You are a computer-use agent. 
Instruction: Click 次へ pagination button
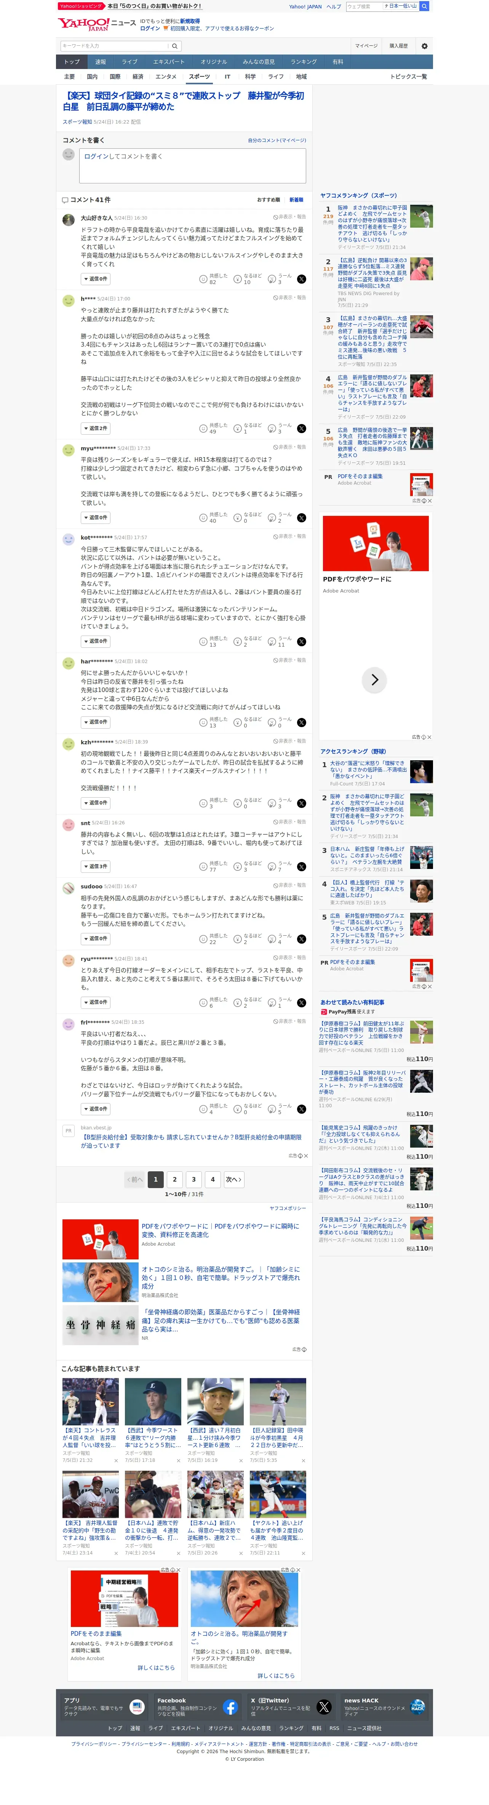[x=234, y=1179]
